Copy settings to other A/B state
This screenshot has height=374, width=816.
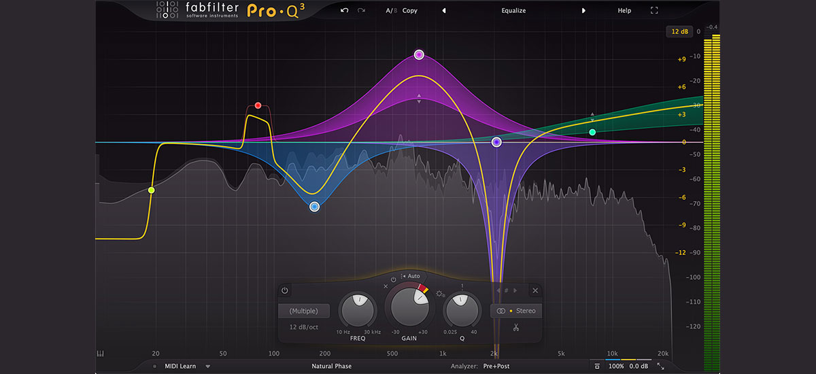[410, 11]
